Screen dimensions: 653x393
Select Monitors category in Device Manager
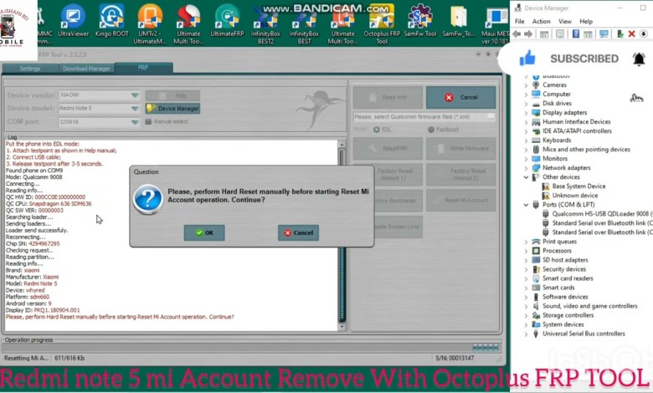(555, 159)
